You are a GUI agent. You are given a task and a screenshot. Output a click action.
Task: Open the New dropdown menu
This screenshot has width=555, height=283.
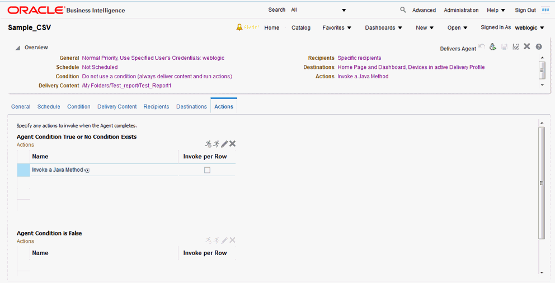point(425,27)
